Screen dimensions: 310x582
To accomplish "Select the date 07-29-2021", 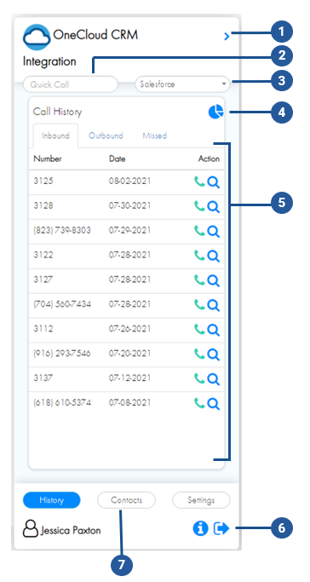I will coord(129,230).
